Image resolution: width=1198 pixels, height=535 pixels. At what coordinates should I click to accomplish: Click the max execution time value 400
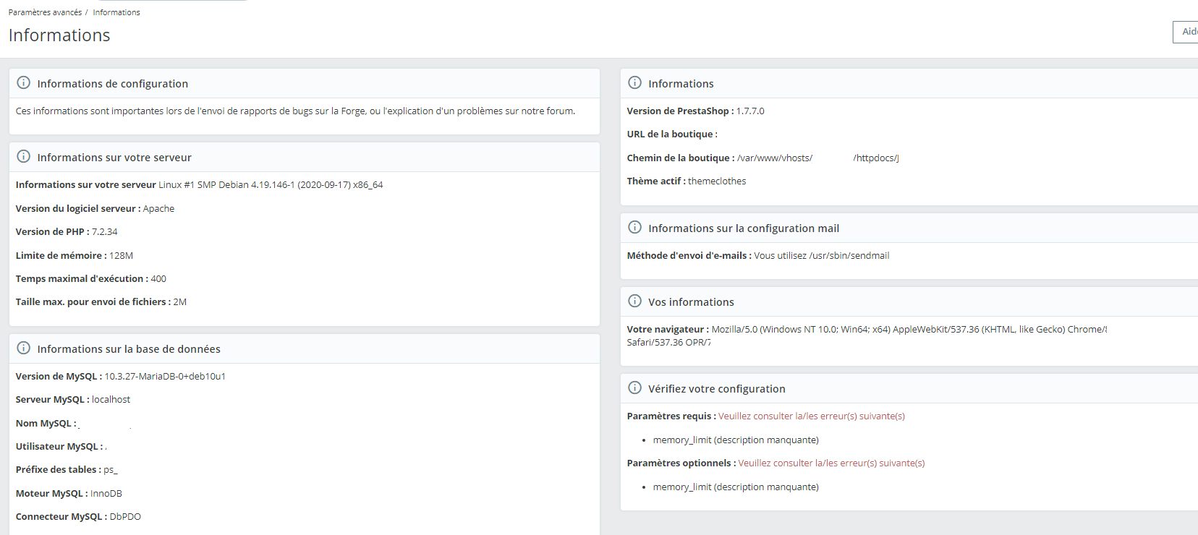tap(158, 279)
